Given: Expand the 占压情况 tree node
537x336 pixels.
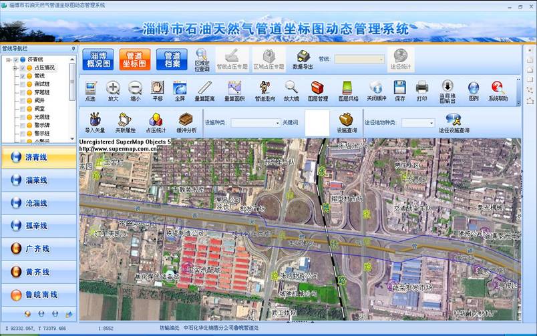Looking at the screenshot, I should (15, 68).
